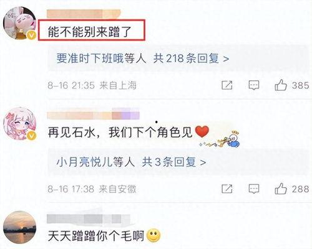The width and height of the screenshot is (312, 249).
Task: Click the 288 like count
Action: coord(300,189)
